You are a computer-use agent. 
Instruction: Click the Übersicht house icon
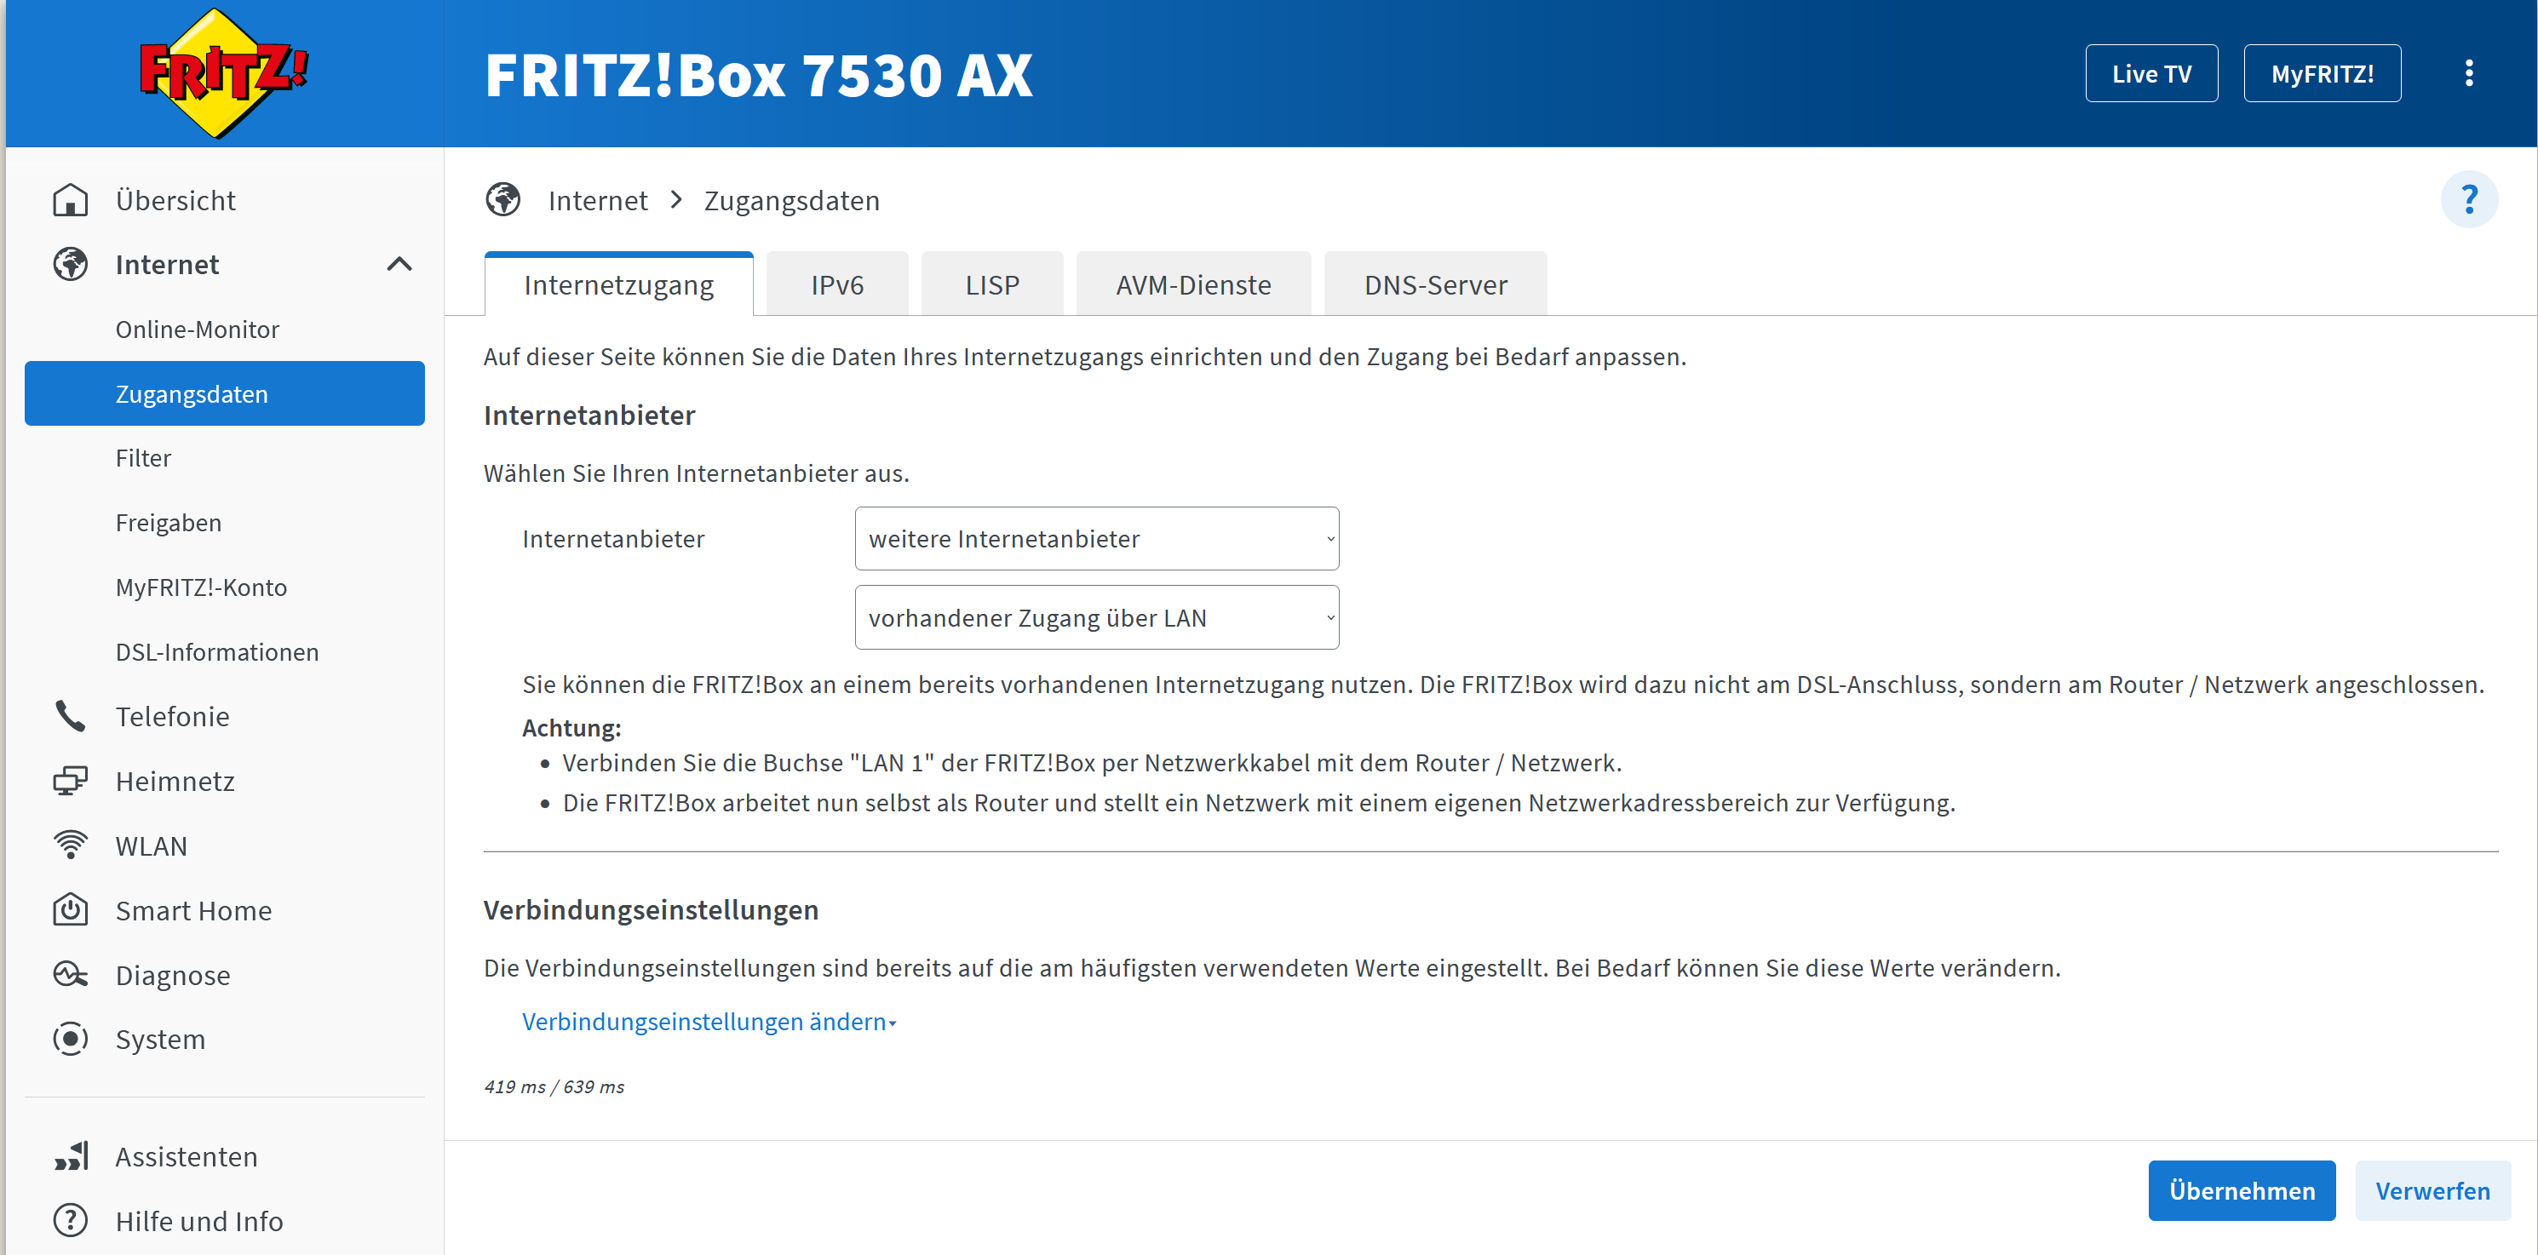70,200
